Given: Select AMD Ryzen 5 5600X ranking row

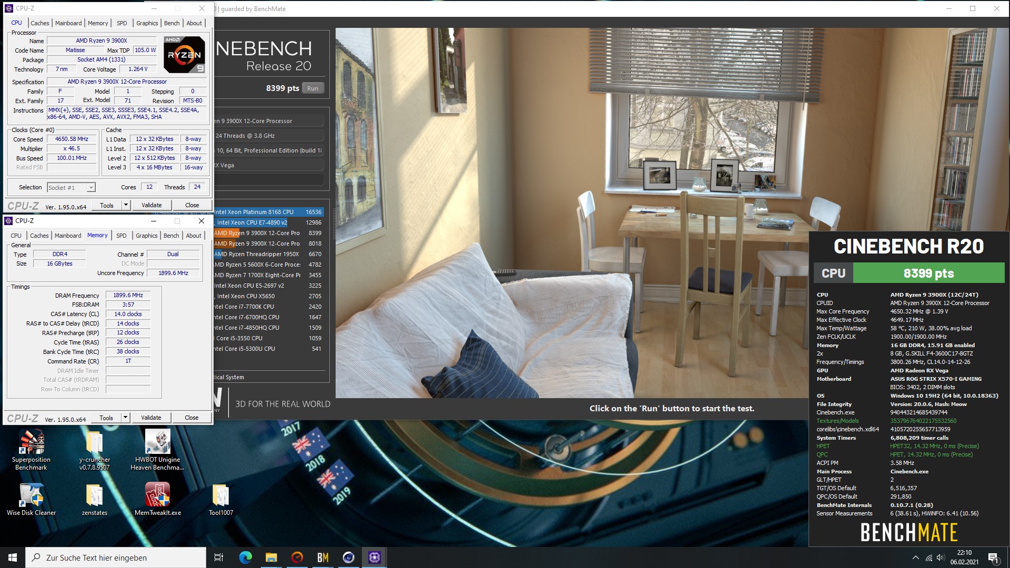Looking at the screenshot, I should pos(269,265).
